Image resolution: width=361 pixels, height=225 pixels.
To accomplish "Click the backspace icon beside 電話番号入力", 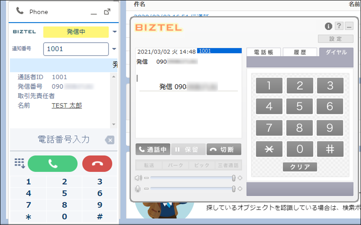I will (109, 140).
